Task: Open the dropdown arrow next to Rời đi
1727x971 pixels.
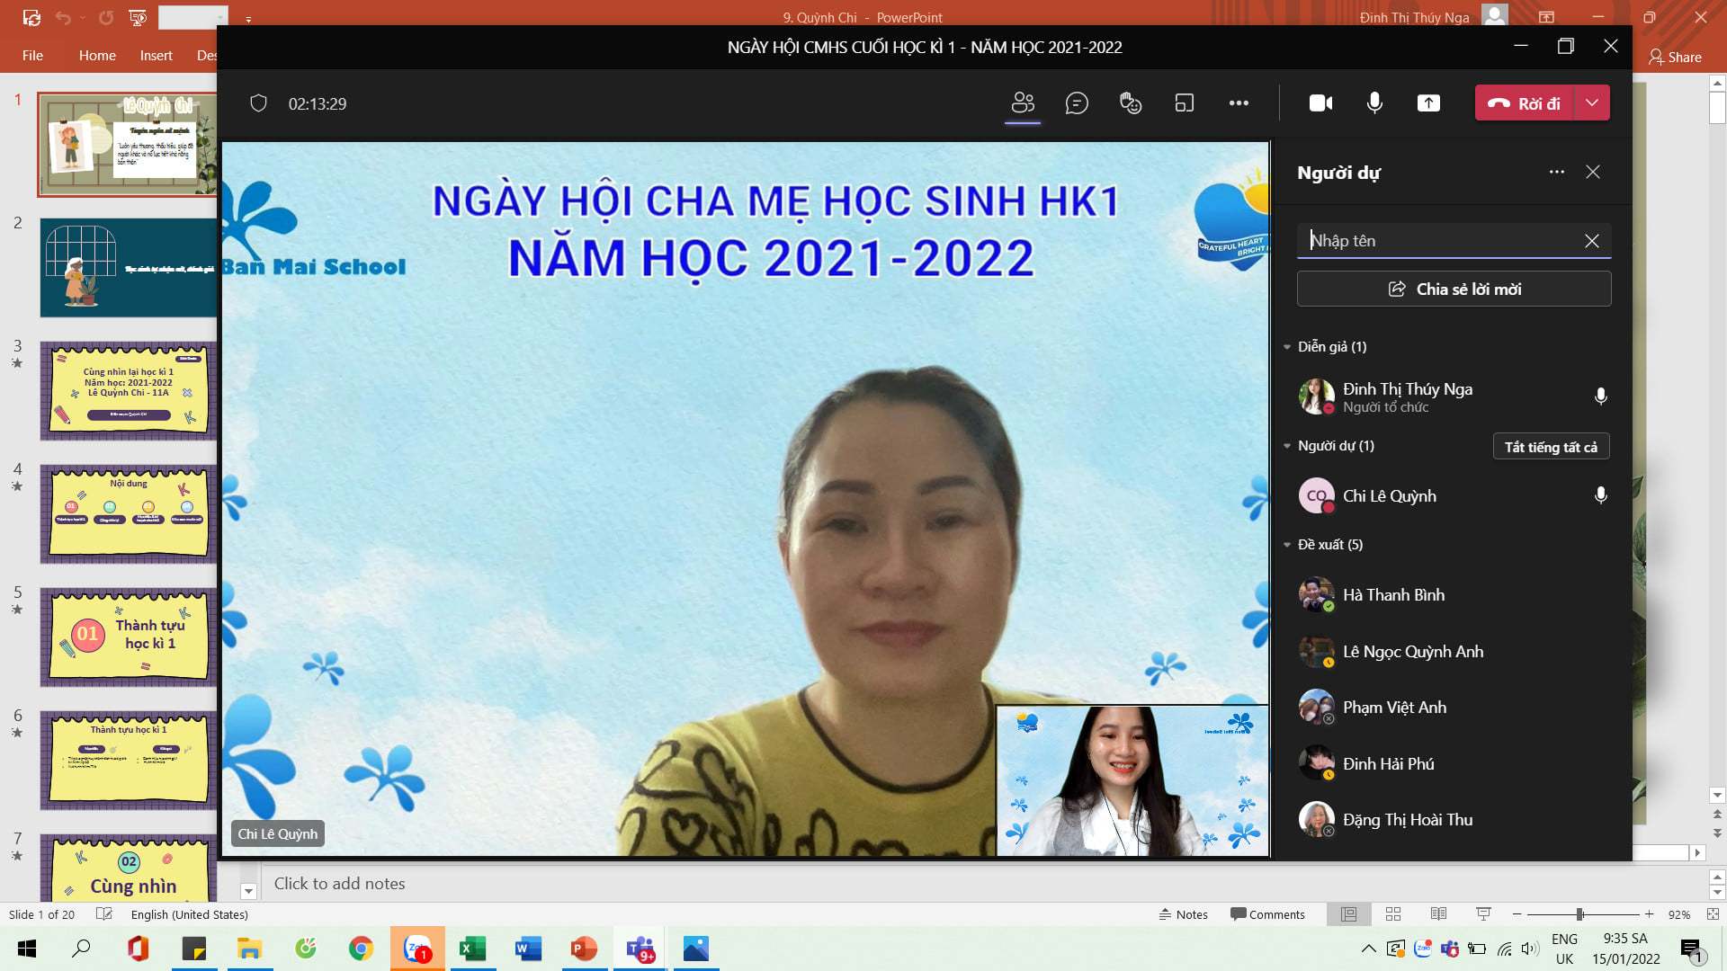Action: tap(1592, 102)
